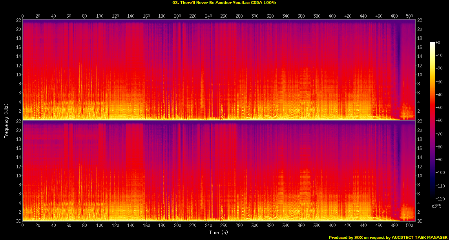Select the 240 tick on the bottom time axis
Viewport: 449px width, 240px height.
coord(208,226)
